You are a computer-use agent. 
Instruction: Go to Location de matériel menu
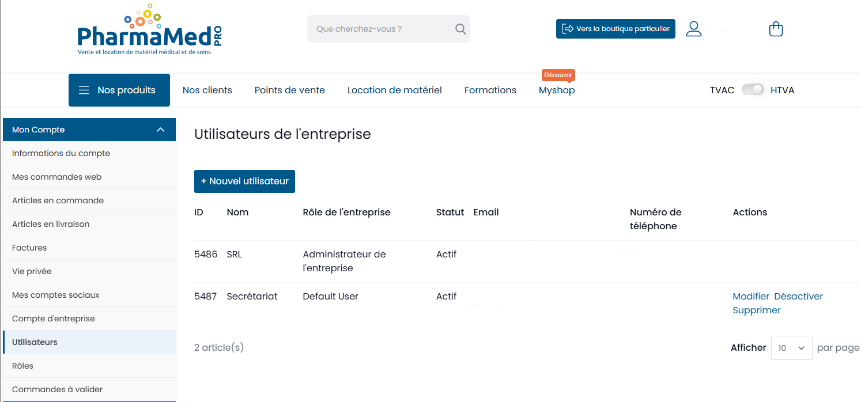pyautogui.click(x=394, y=90)
